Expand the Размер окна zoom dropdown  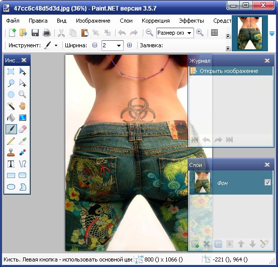(x=189, y=33)
